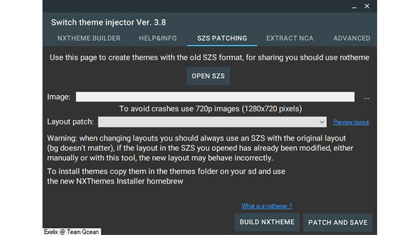419x235 pixels.
Task: Click the 'Image:' label text
Action: 59,97
